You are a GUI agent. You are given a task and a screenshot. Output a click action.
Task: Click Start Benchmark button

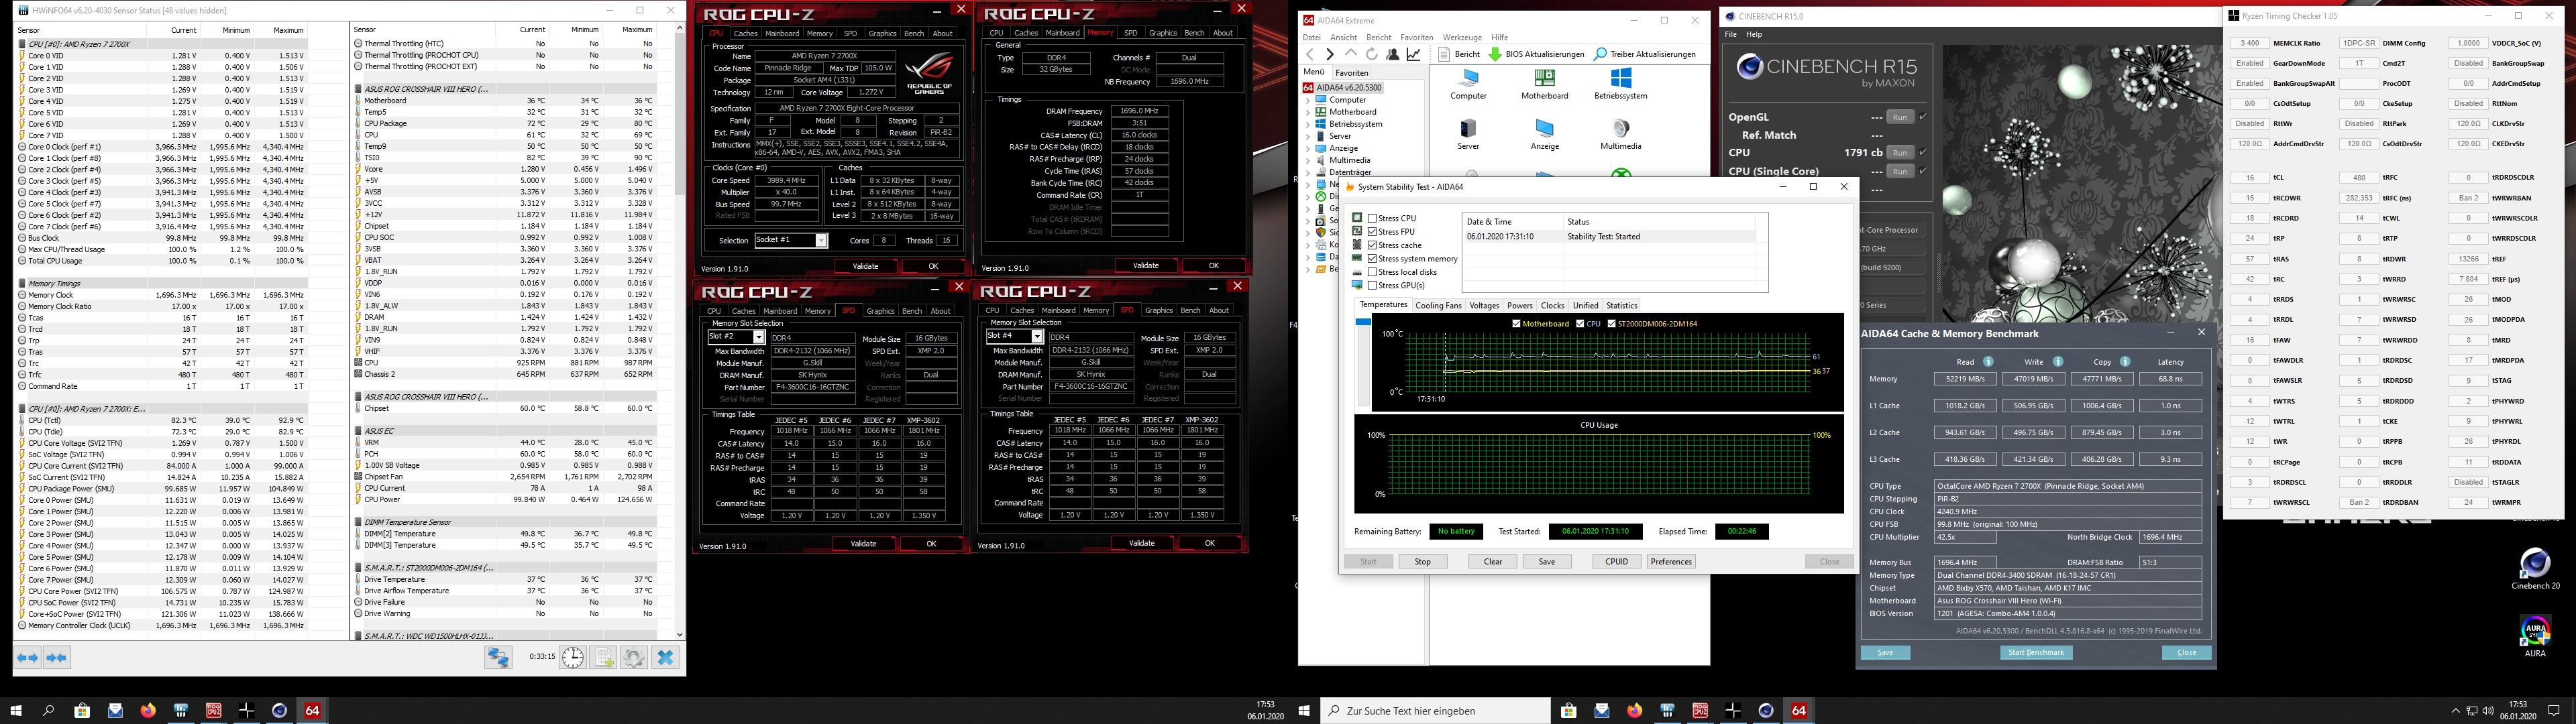coord(2036,652)
